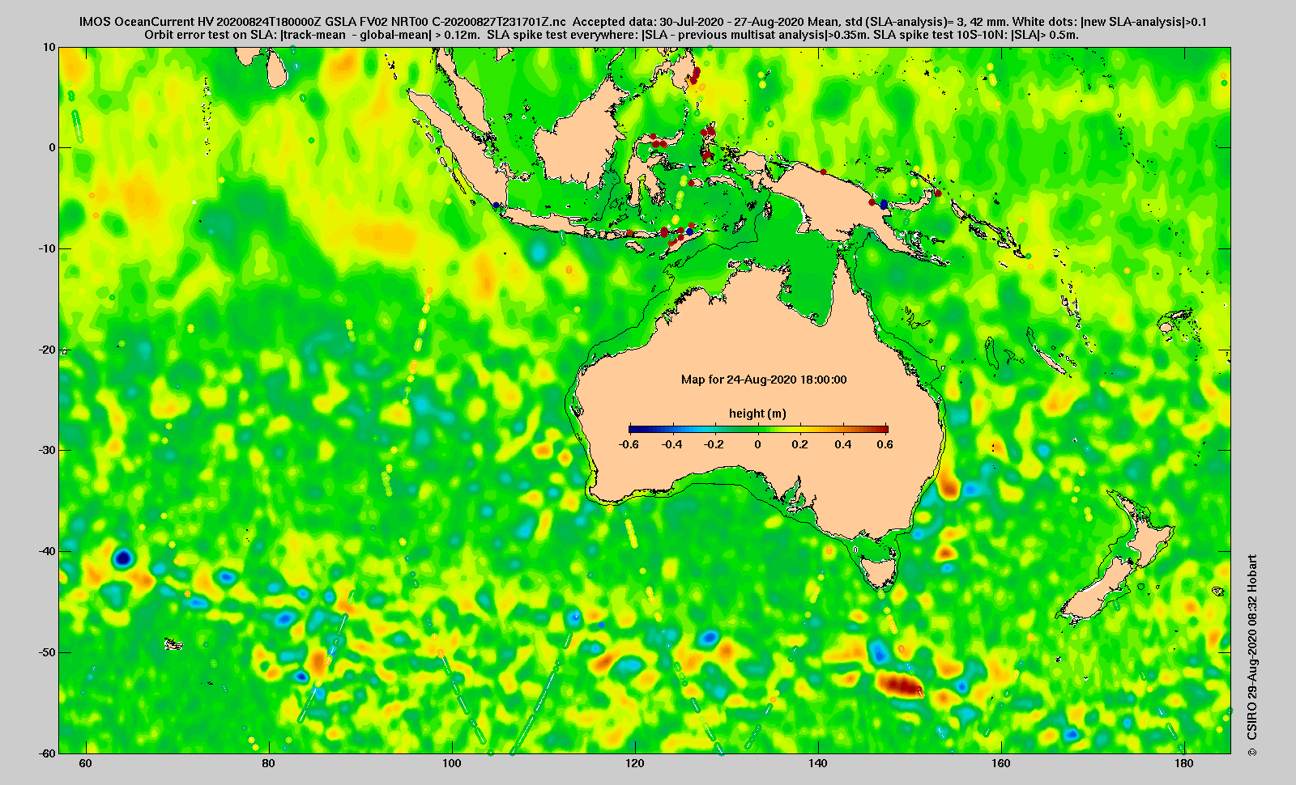Select the 0 tick label under the colorbar
The height and width of the screenshot is (785, 1296).
(x=758, y=444)
